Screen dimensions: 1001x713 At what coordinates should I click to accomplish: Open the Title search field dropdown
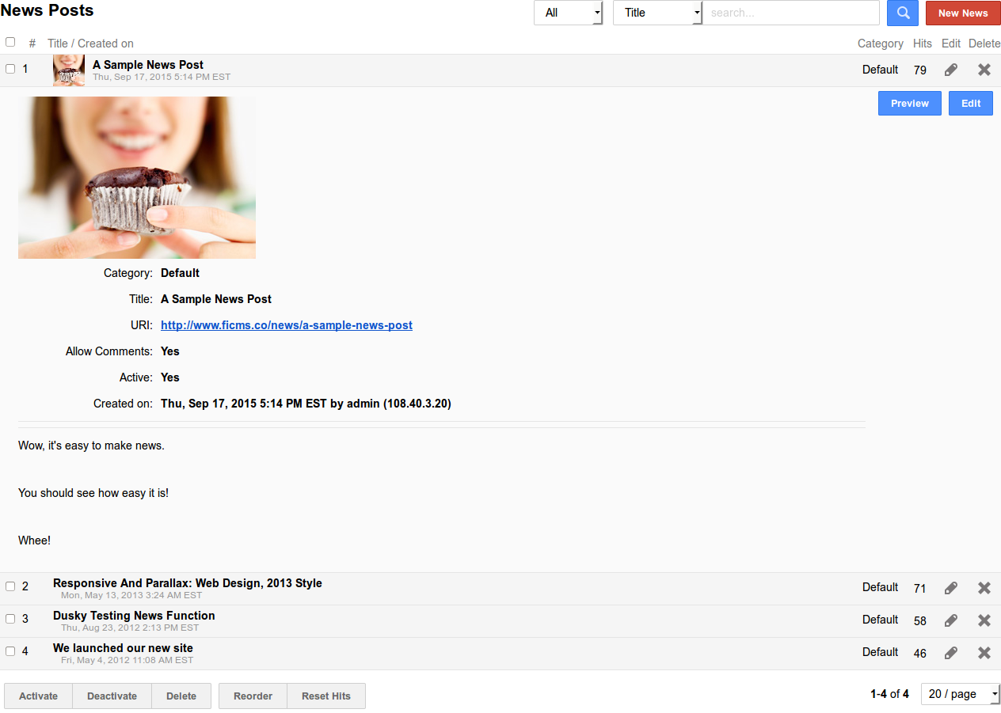pyautogui.click(x=657, y=13)
